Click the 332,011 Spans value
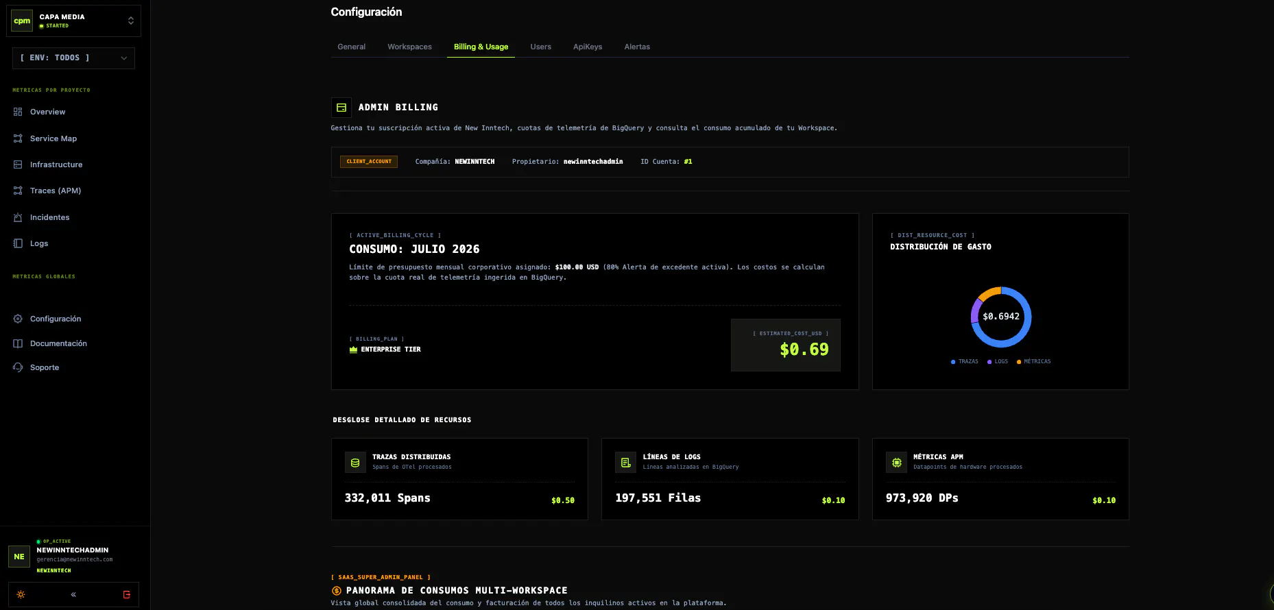Screen dimensions: 1274x610 point(387,498)
